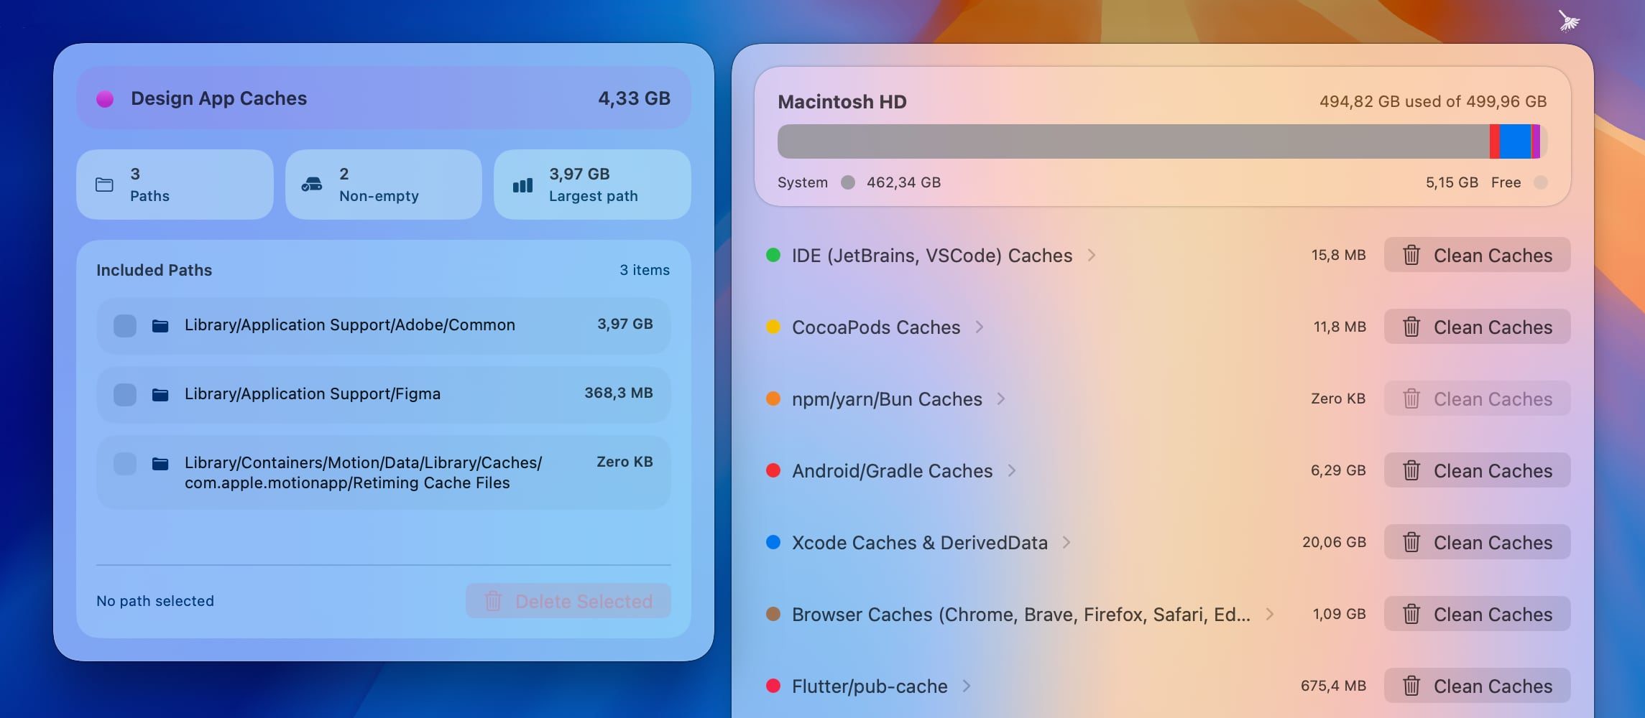Click the 3 Paths summary card
This screenshot has width=1645, height=718.
pyautogui.click(x=175, y=185)
